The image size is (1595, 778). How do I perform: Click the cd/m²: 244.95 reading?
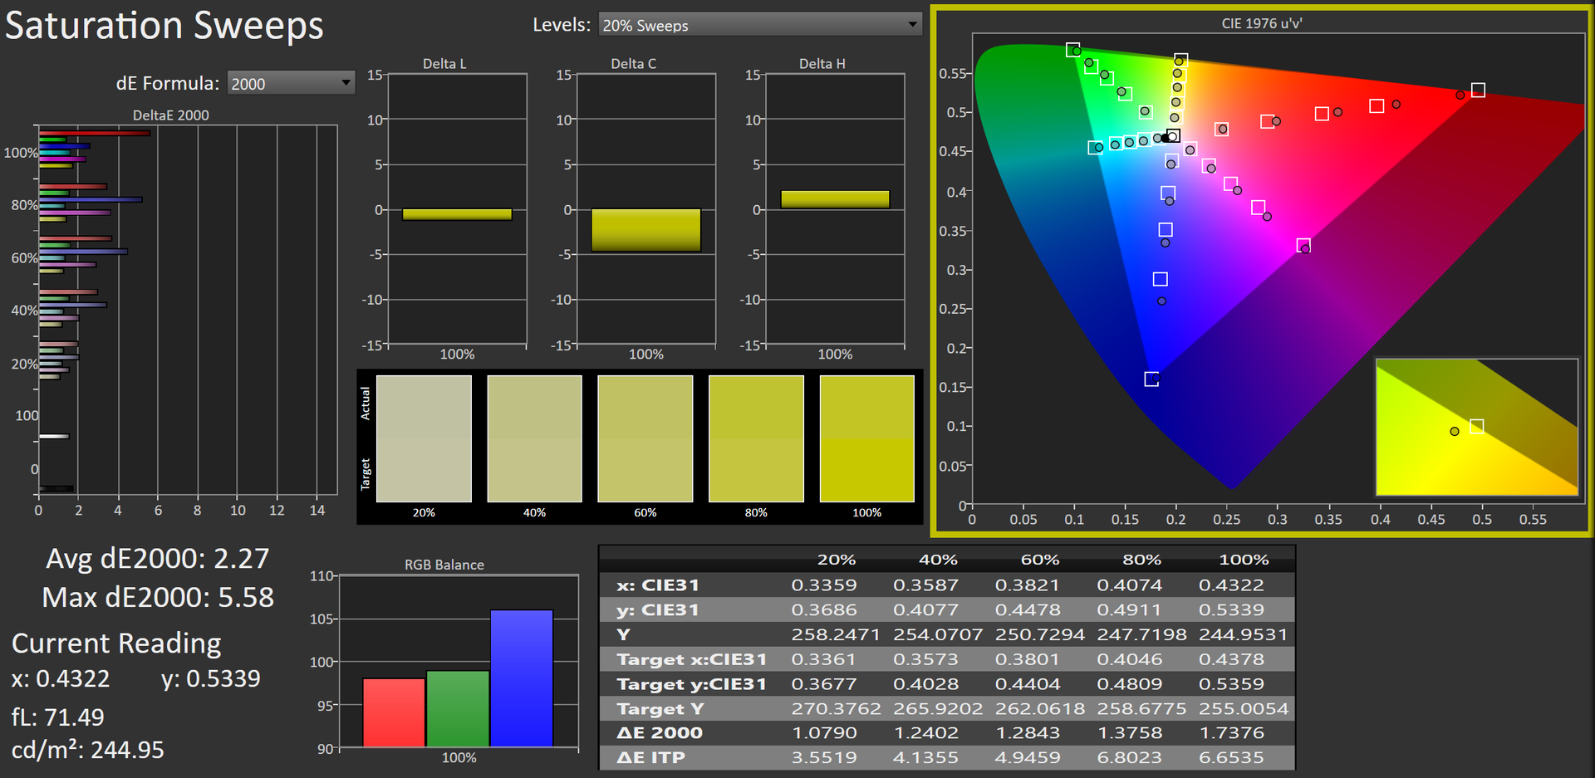click(88, 750)
